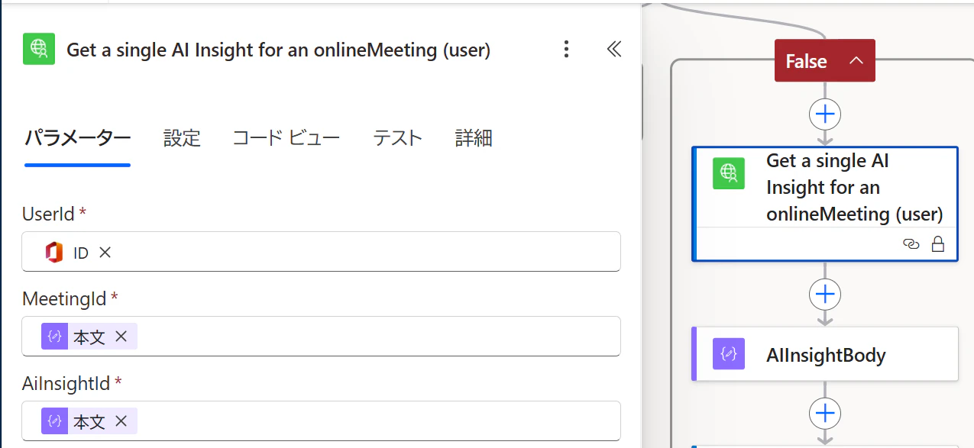Select the False branch label

pyautogui.click(x=807, y=61)
